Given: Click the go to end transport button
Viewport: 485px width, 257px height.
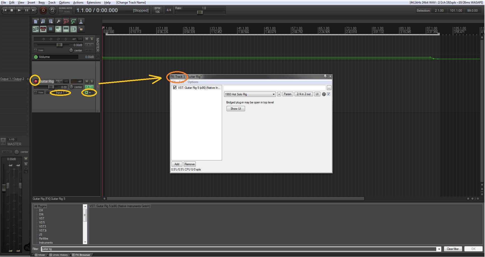Looking at the screenshot, I should (x=34, y=10).
